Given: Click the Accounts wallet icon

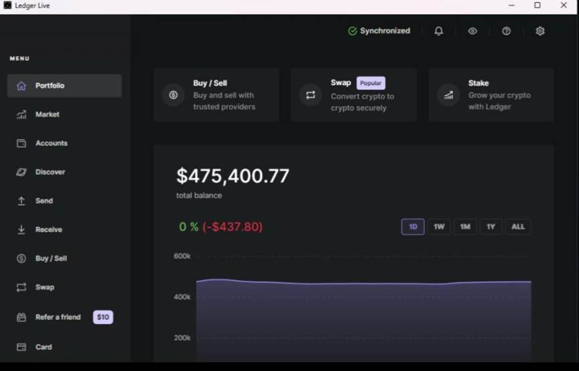Looking at the screenshot, I should pos(21,144).
